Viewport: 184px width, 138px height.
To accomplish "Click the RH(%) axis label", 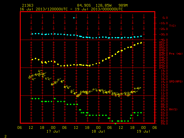I will (173, 110).
